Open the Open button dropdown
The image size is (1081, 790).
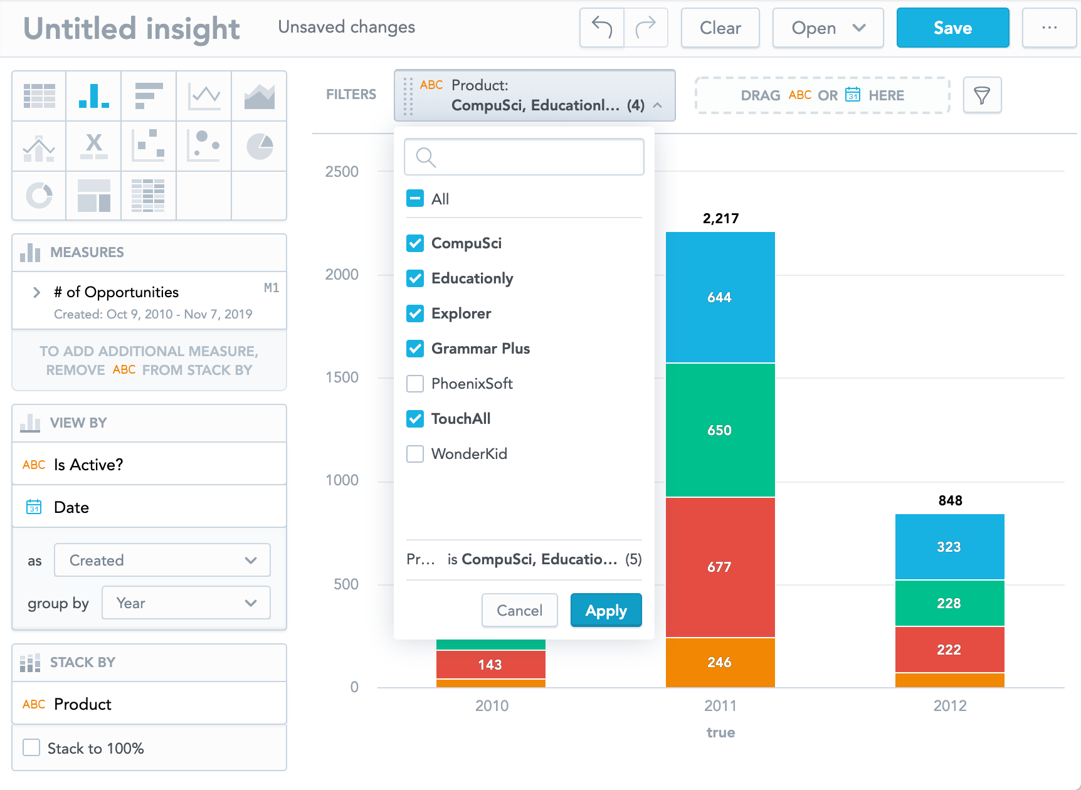(x=828, y=28)
